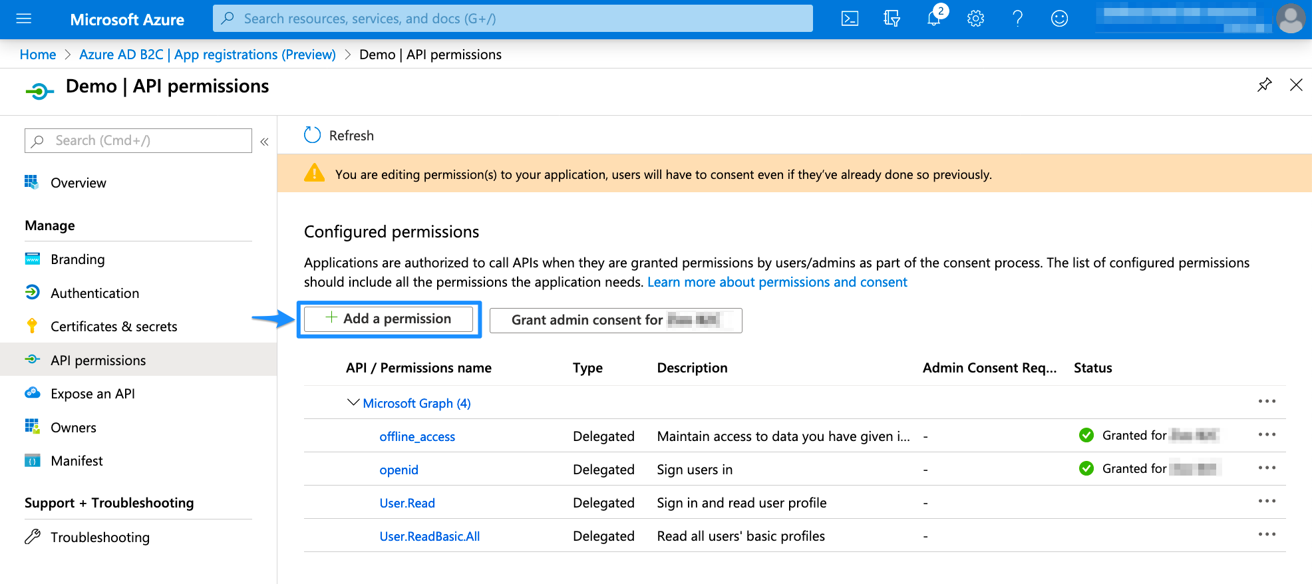1312x584 pixels.
Task: Open the User.ReadBasic.All permission link
Action: pos(429,536)
